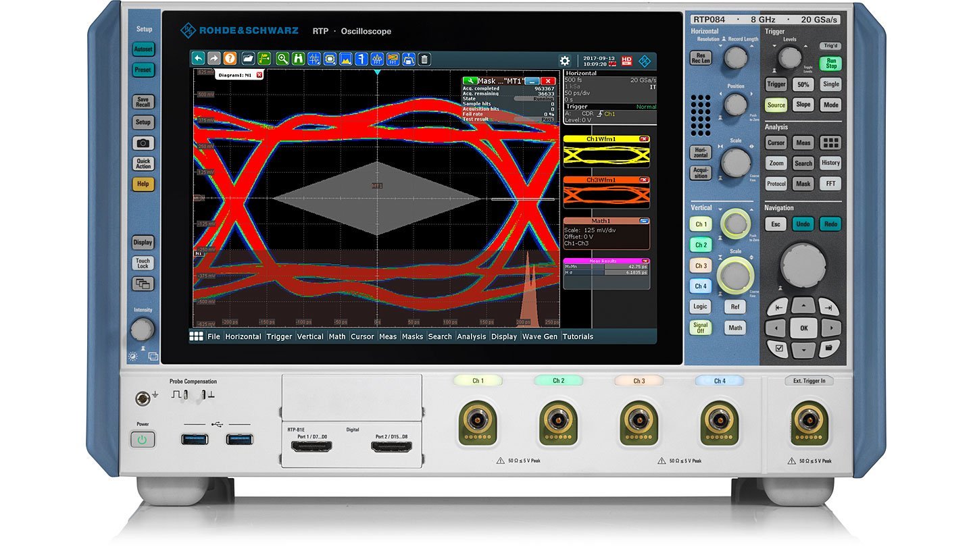Toggle the HD mode indicator
973x547 pixels.
pyautogui.click(x=626, y=59)
